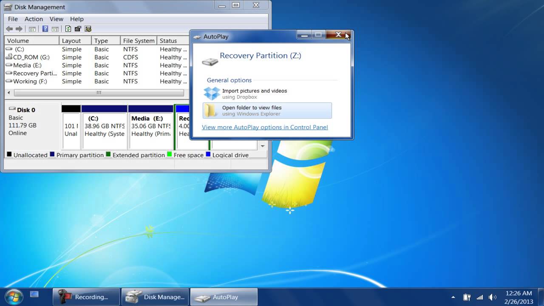Open the File menu

(13, 19)
